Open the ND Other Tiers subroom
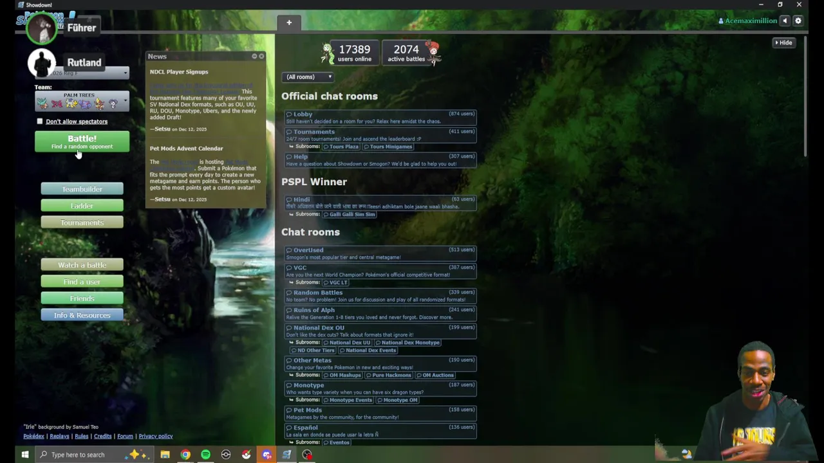This screenshot has width=824, height=463. point(314,350)
